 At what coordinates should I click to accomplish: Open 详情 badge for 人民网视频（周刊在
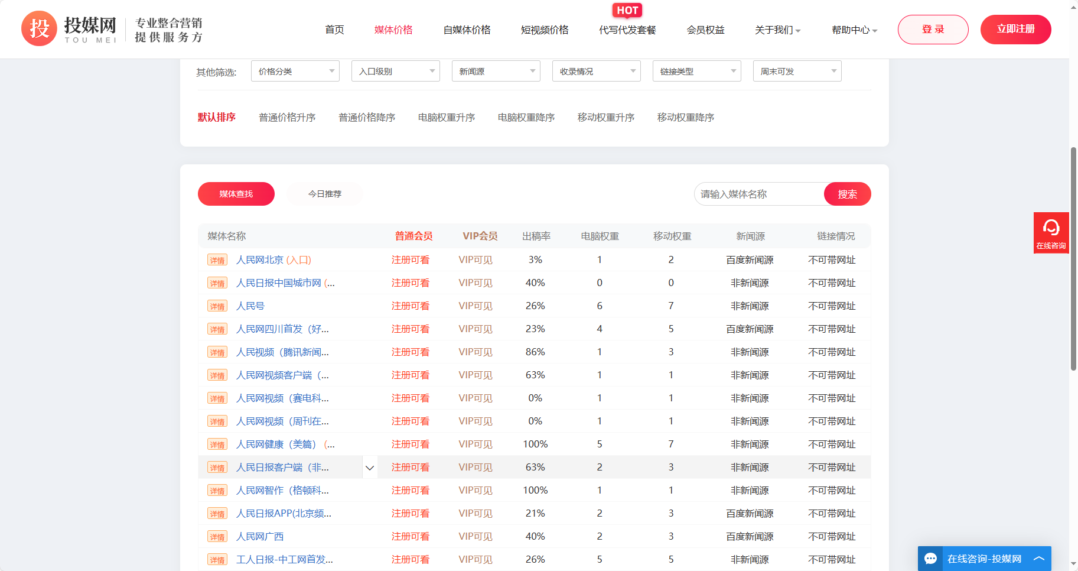[x=217, y=421]
